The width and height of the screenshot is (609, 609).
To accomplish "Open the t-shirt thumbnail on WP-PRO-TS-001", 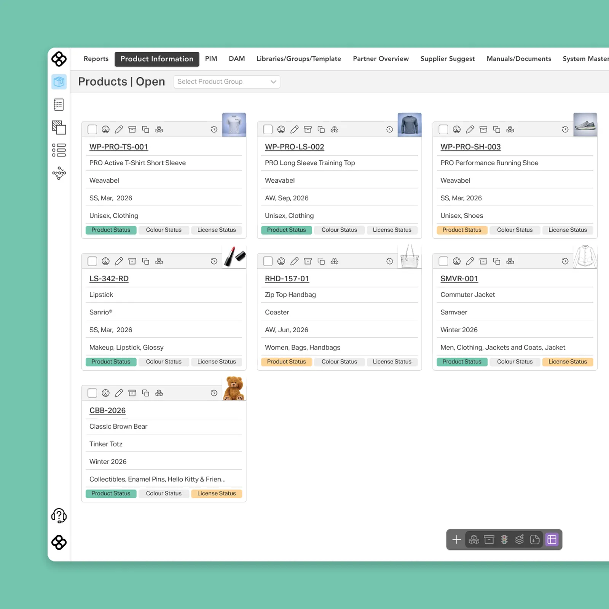I will [x=234, y=125].
